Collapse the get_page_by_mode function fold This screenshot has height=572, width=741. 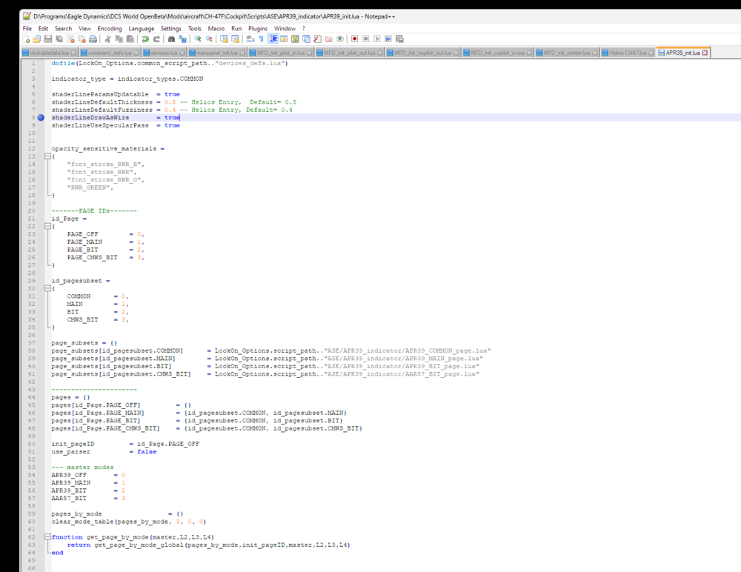[46, 536]
